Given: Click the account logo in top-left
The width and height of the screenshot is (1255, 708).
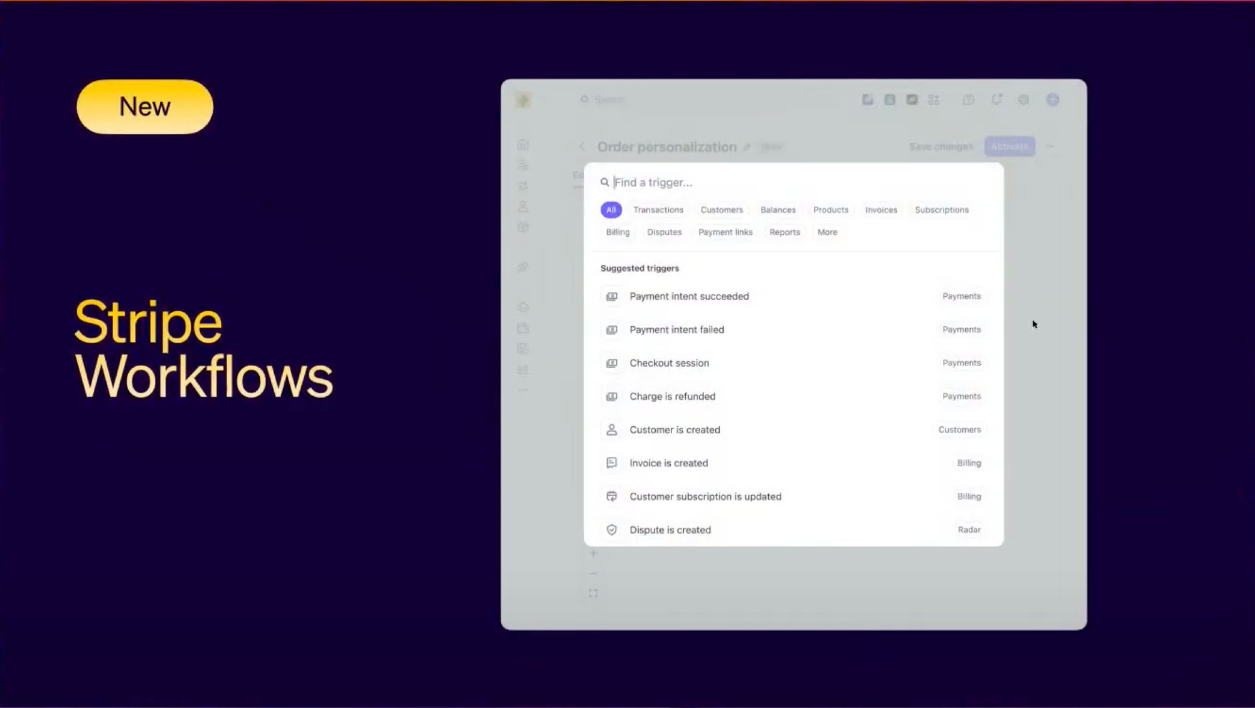Looking at the screenshot, I should click(x=523, y=100).
